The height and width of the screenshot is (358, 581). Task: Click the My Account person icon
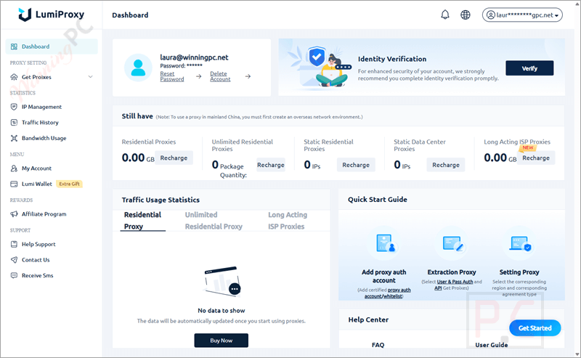pyautogui.click(x=14, y=168)
